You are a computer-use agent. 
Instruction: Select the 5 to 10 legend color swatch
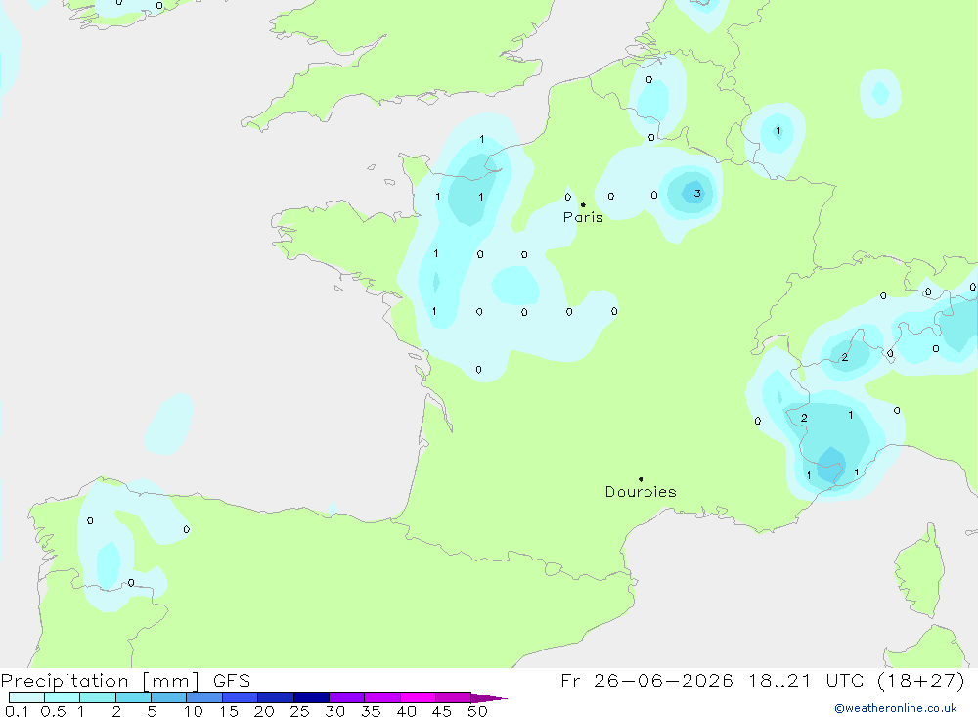tap(169, 697)
